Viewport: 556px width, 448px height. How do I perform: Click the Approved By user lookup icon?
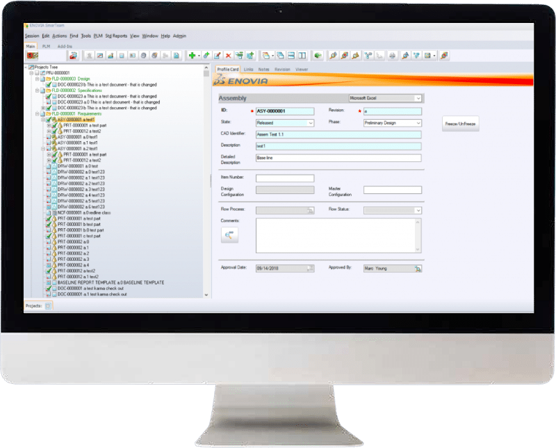(418, 268)
